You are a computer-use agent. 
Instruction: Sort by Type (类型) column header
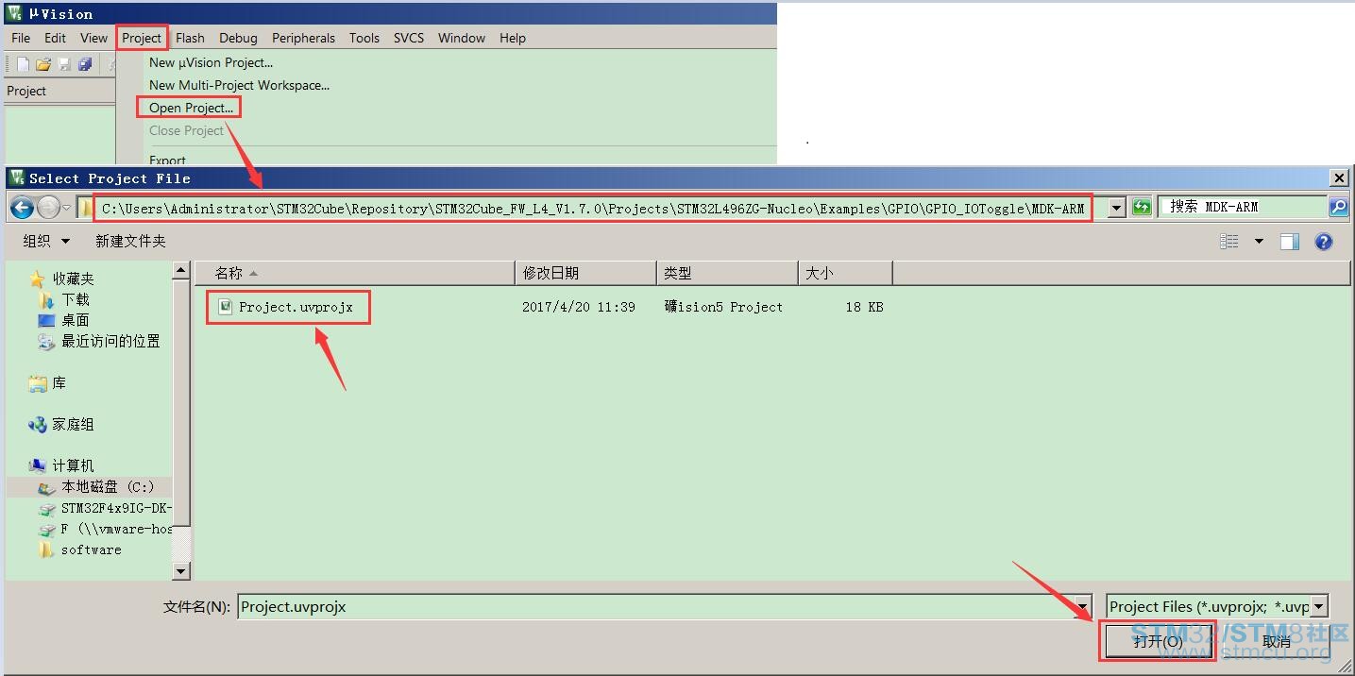tap(727, 273)
